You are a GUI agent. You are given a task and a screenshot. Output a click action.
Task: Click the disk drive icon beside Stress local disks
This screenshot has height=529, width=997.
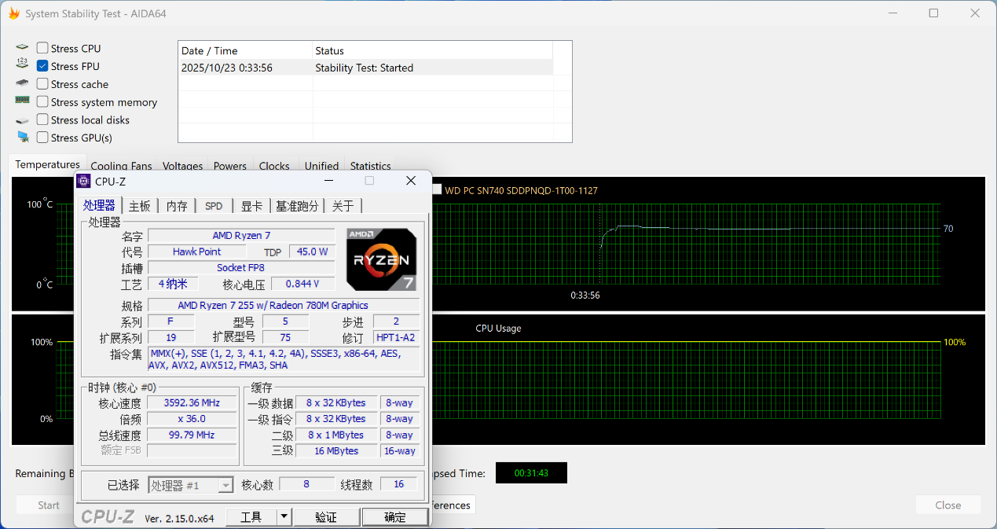(x=22, y=120)
